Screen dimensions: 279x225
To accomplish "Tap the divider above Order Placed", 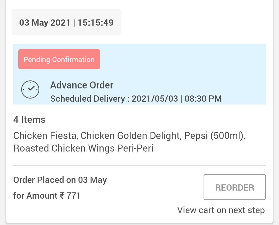I will coord(139,166).
